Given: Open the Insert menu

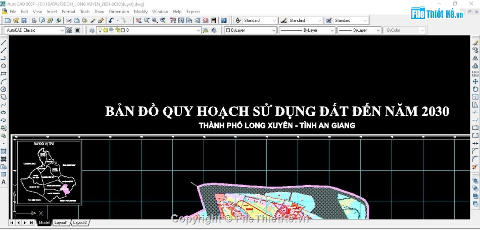Looking at the screenshot, I should [x=52, y=12].
